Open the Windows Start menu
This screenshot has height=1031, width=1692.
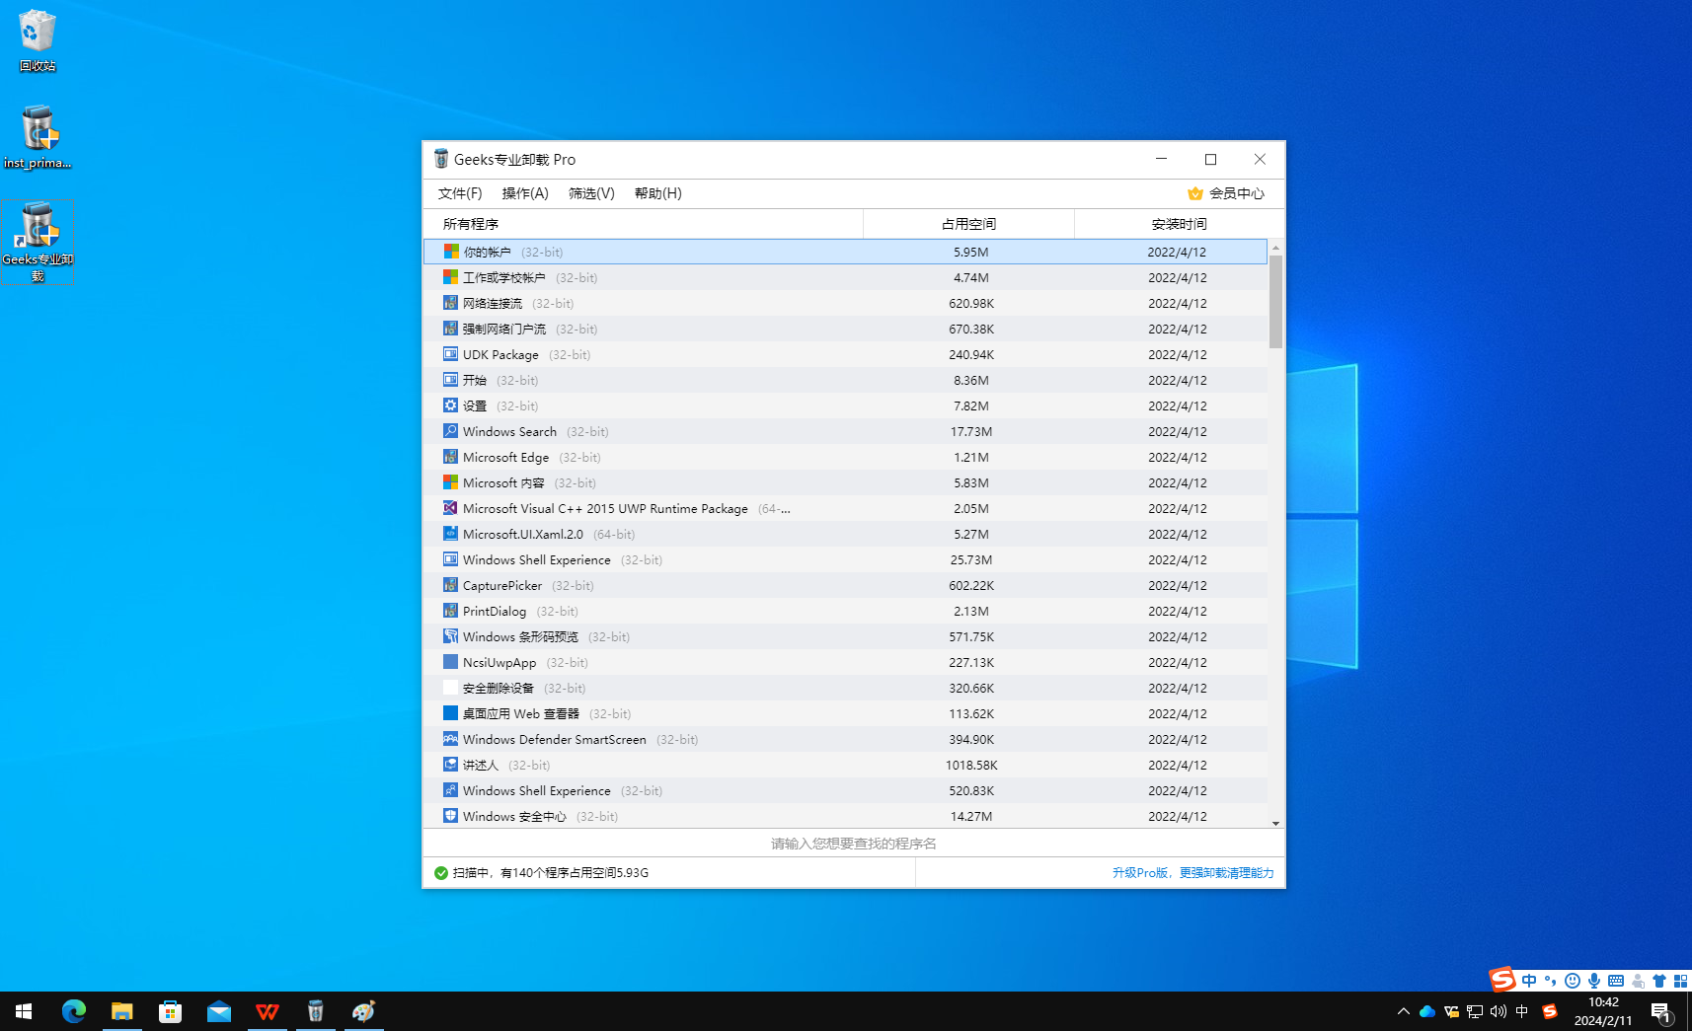(24, 1011)
